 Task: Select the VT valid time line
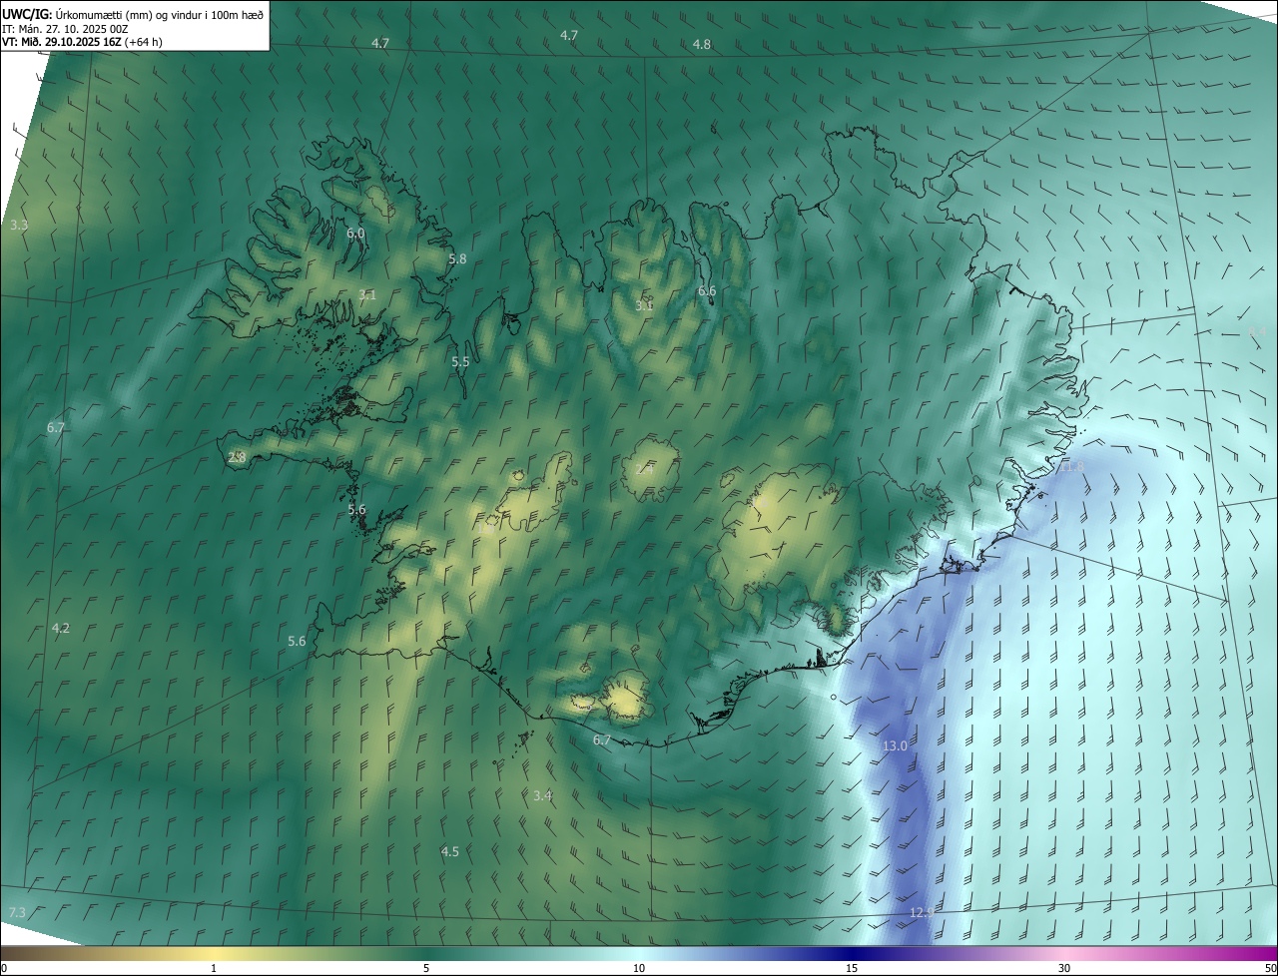pyautogui.click(x=83, y=42)
